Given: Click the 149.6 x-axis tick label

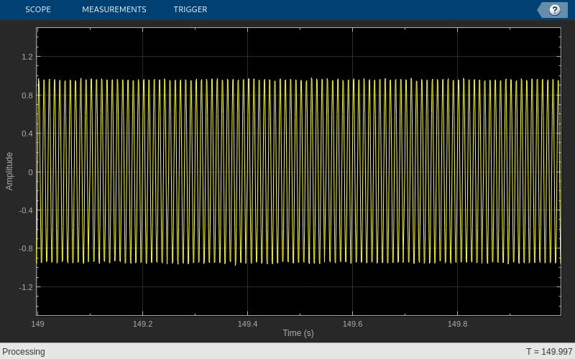Looking at the screenshot, I should point(352,324).
